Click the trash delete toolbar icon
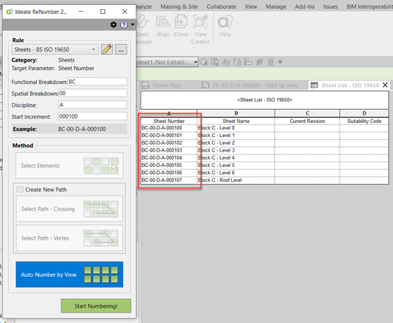The width and height of the screenshot is (393, 323). [271, 62]
